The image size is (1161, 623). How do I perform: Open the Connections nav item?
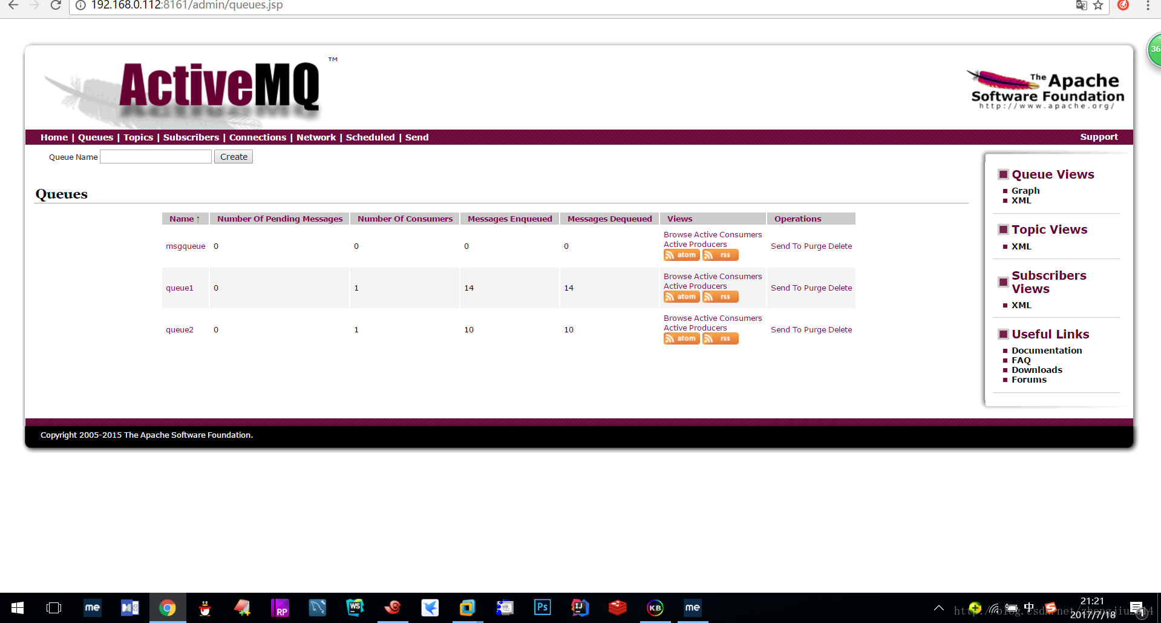(258, 137)
